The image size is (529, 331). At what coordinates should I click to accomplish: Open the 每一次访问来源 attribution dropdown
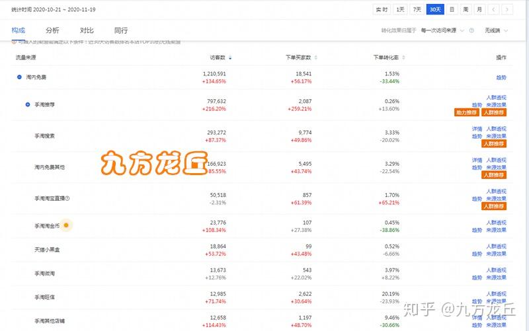(x=442, y=30)
